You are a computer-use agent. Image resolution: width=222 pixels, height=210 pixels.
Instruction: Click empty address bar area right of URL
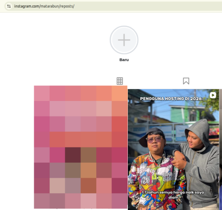[x=148, y=6]
